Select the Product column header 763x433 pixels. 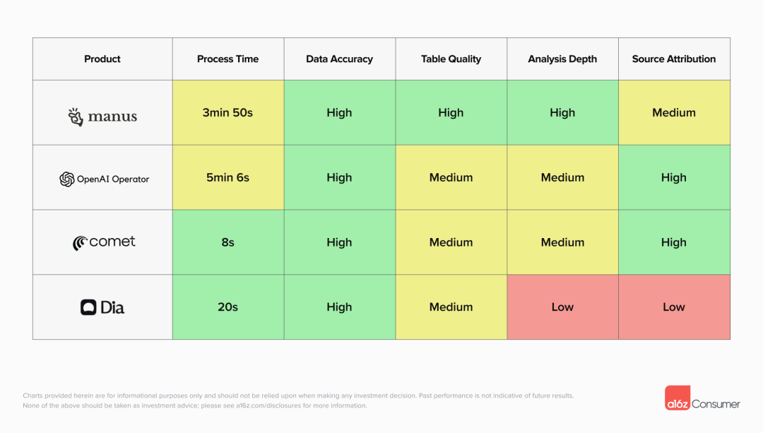(x=102, y=59)
